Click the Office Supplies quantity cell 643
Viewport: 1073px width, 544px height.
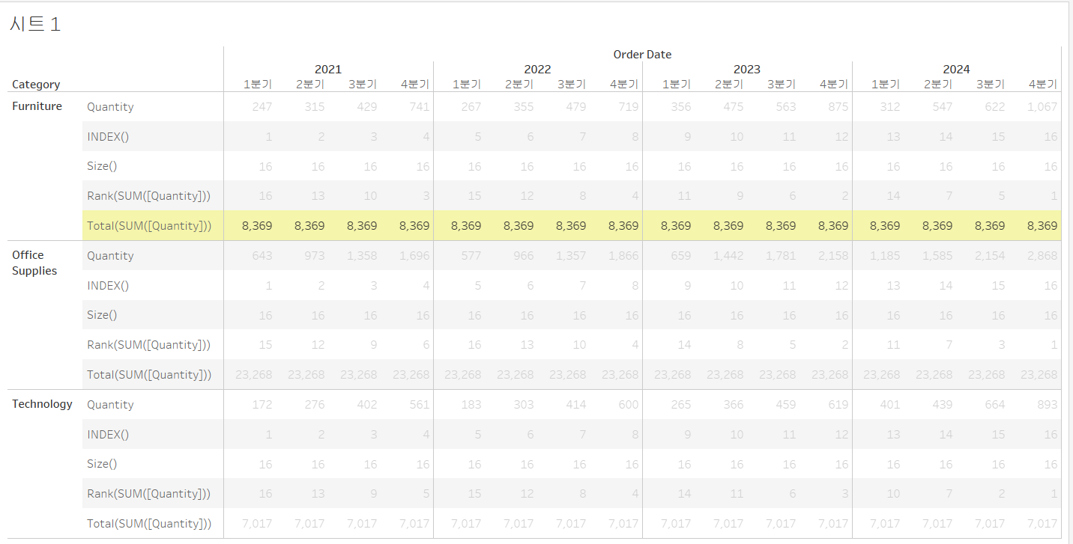[x=262, y=255]
